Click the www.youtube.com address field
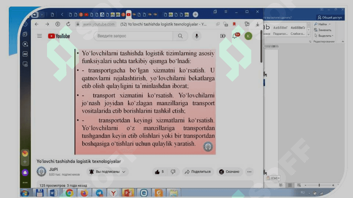The image size is (353, 198). pos(98,24)
